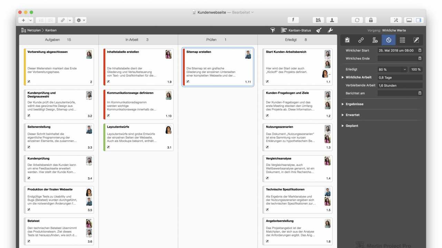Select the list rows inspector tab
Image resolution: width=442 pixels, height=248 pixels.
(402, 40)
